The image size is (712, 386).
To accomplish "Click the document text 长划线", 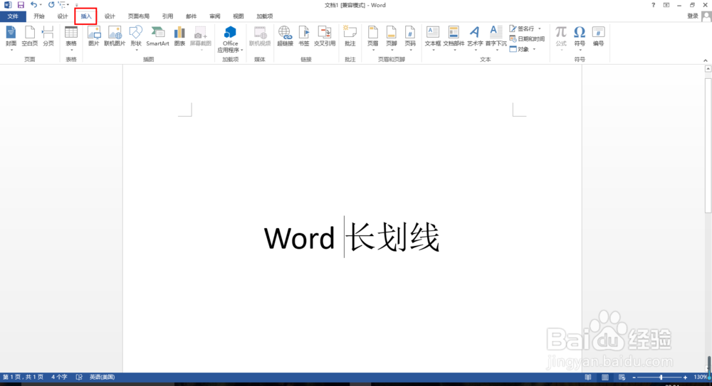I will click(394, 237).
